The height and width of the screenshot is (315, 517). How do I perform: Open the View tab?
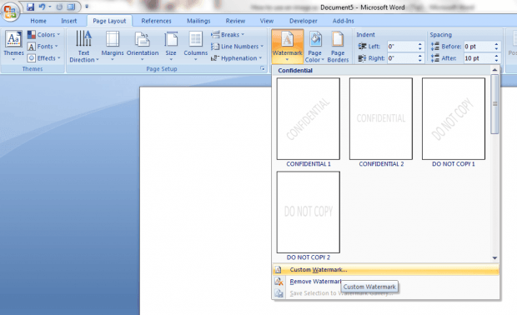tap(266, 21)
